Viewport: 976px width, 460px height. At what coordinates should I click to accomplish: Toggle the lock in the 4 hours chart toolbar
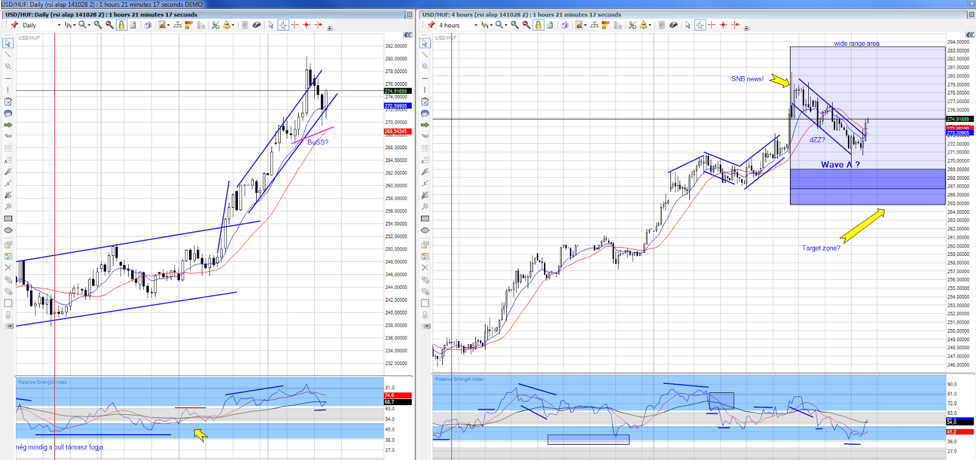(538, 25)
